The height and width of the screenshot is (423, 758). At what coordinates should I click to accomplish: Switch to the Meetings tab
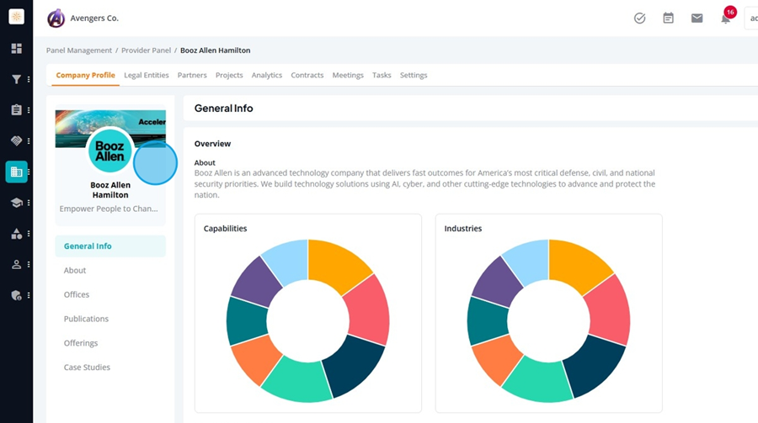click(348, 76)
